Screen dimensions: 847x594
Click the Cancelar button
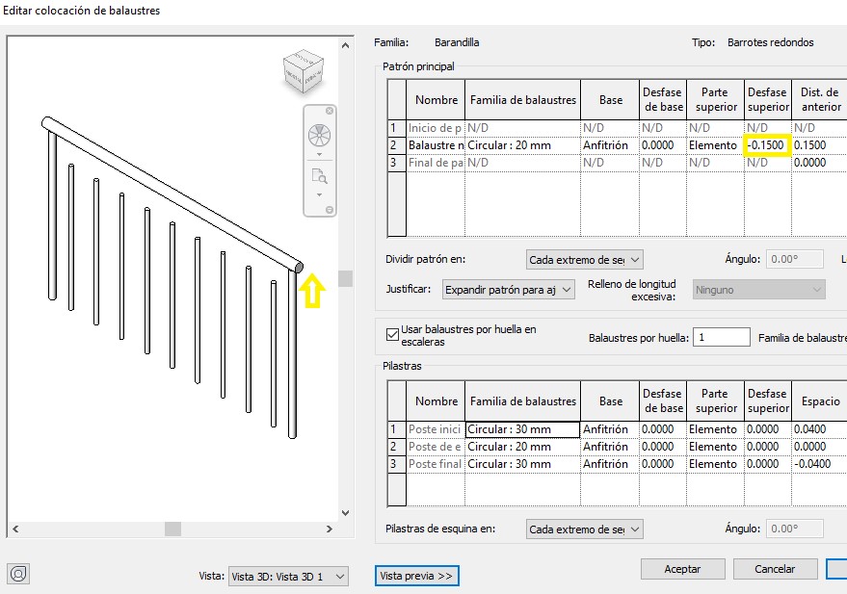[774, 569]
